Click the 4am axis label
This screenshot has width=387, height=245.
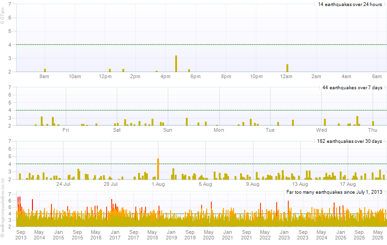click(346, 77)
